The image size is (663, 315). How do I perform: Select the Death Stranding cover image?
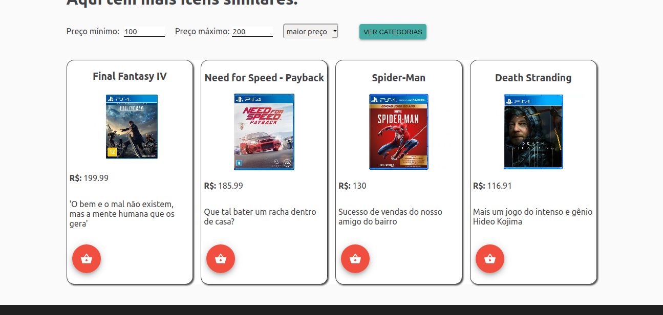point(533,131)
